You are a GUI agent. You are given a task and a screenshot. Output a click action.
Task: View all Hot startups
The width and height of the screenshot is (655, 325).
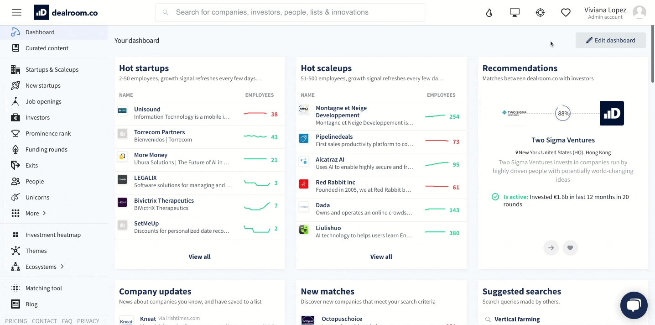(x=200, y=257)
